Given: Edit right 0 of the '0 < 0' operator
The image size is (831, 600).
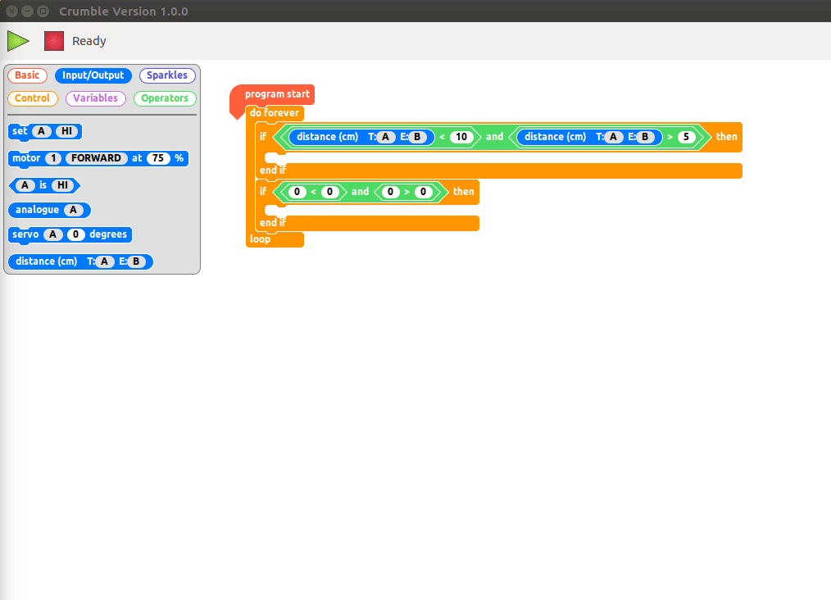Looking at the screenshot, I should tap(329, 192).
